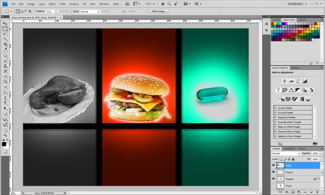This screenshot has width=325, height=195.
Task: Open the Opacity slider arrow
Action: (321, 153)
